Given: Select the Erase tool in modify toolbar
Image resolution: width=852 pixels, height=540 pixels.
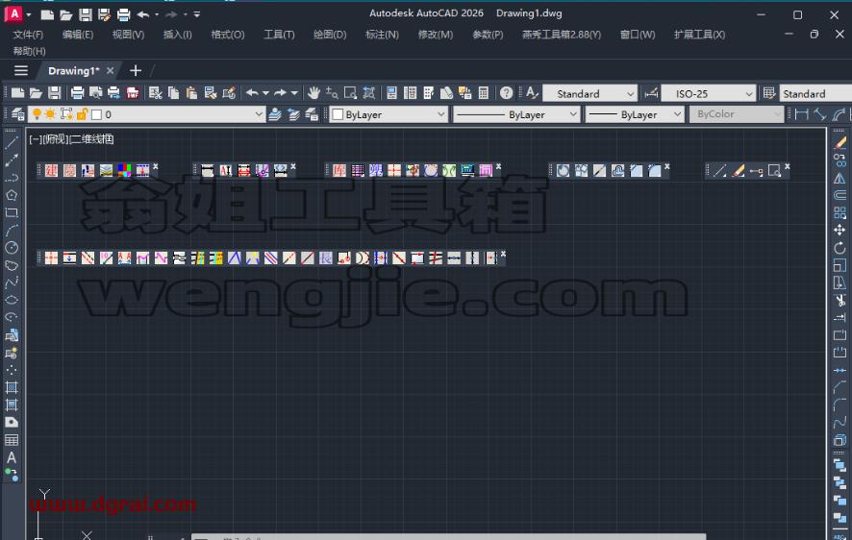Looking at the screenshot, I should point(840,143).
